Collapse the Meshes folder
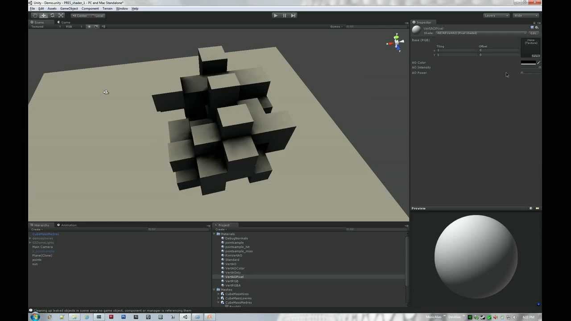 point(214,290)
